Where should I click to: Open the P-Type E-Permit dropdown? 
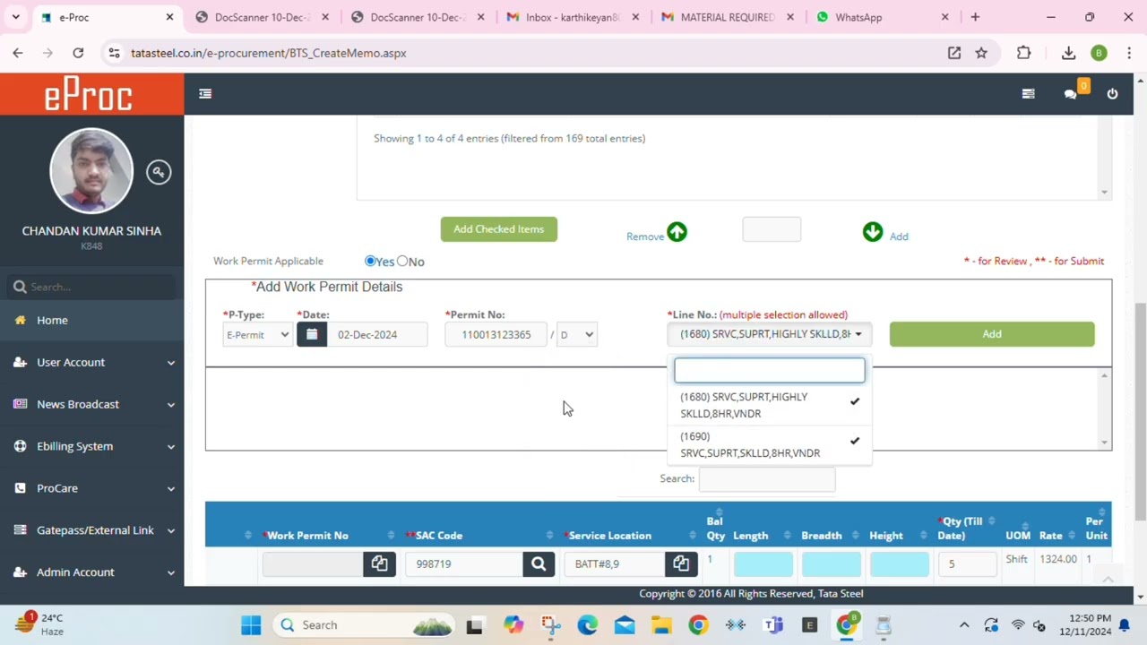click(x=257, y=334)
